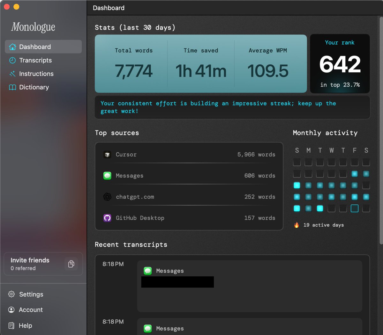Screen dimensions: 383x335
Task: Click the Recent transcripts heading
Action: click(x=131, y=244)
